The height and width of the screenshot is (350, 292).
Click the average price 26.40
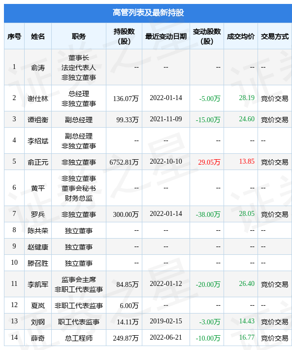tap(247, 284)
